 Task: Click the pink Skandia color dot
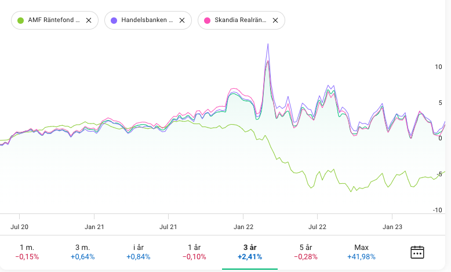tap(208, 20)
